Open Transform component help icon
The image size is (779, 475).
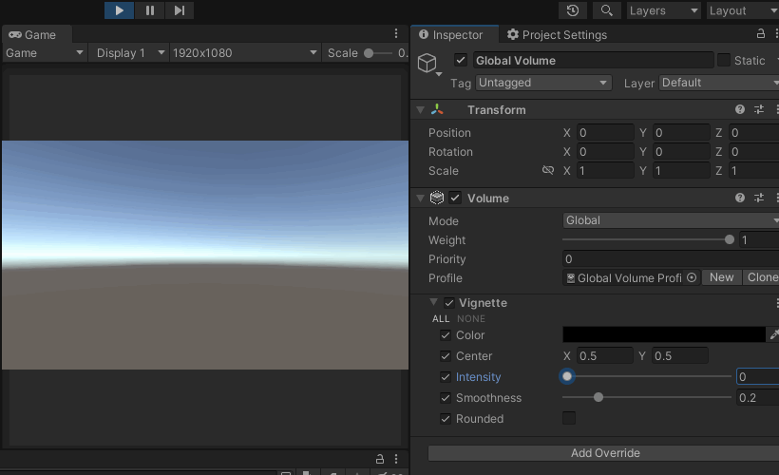coord(740,110)
